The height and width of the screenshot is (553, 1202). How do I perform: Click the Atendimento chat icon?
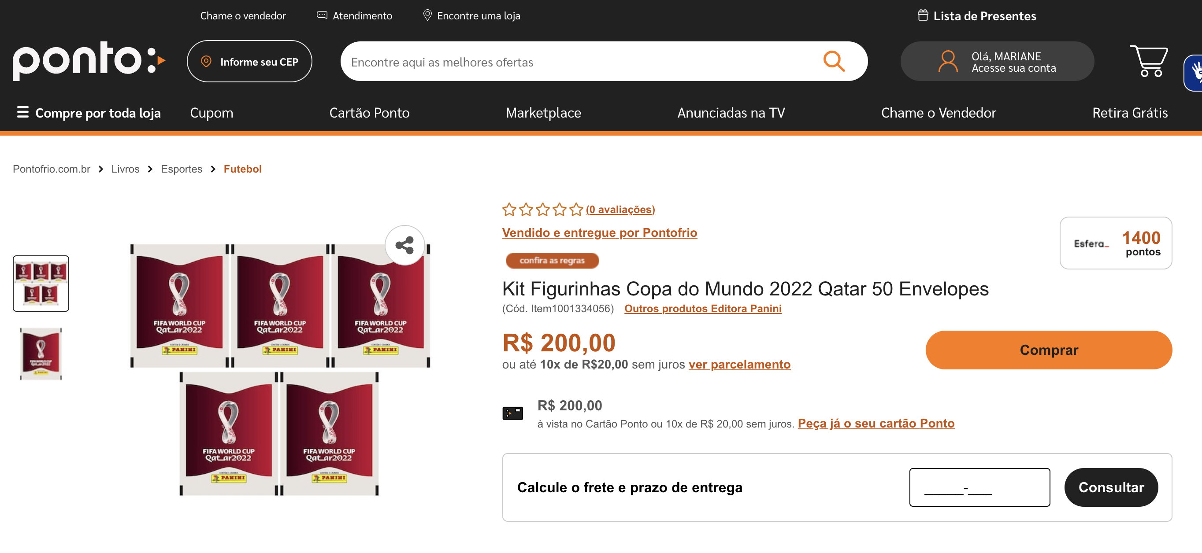[x=322, y=15]
